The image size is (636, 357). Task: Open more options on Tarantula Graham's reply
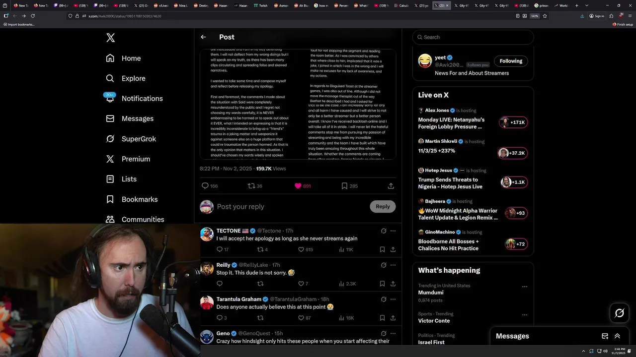393,299
